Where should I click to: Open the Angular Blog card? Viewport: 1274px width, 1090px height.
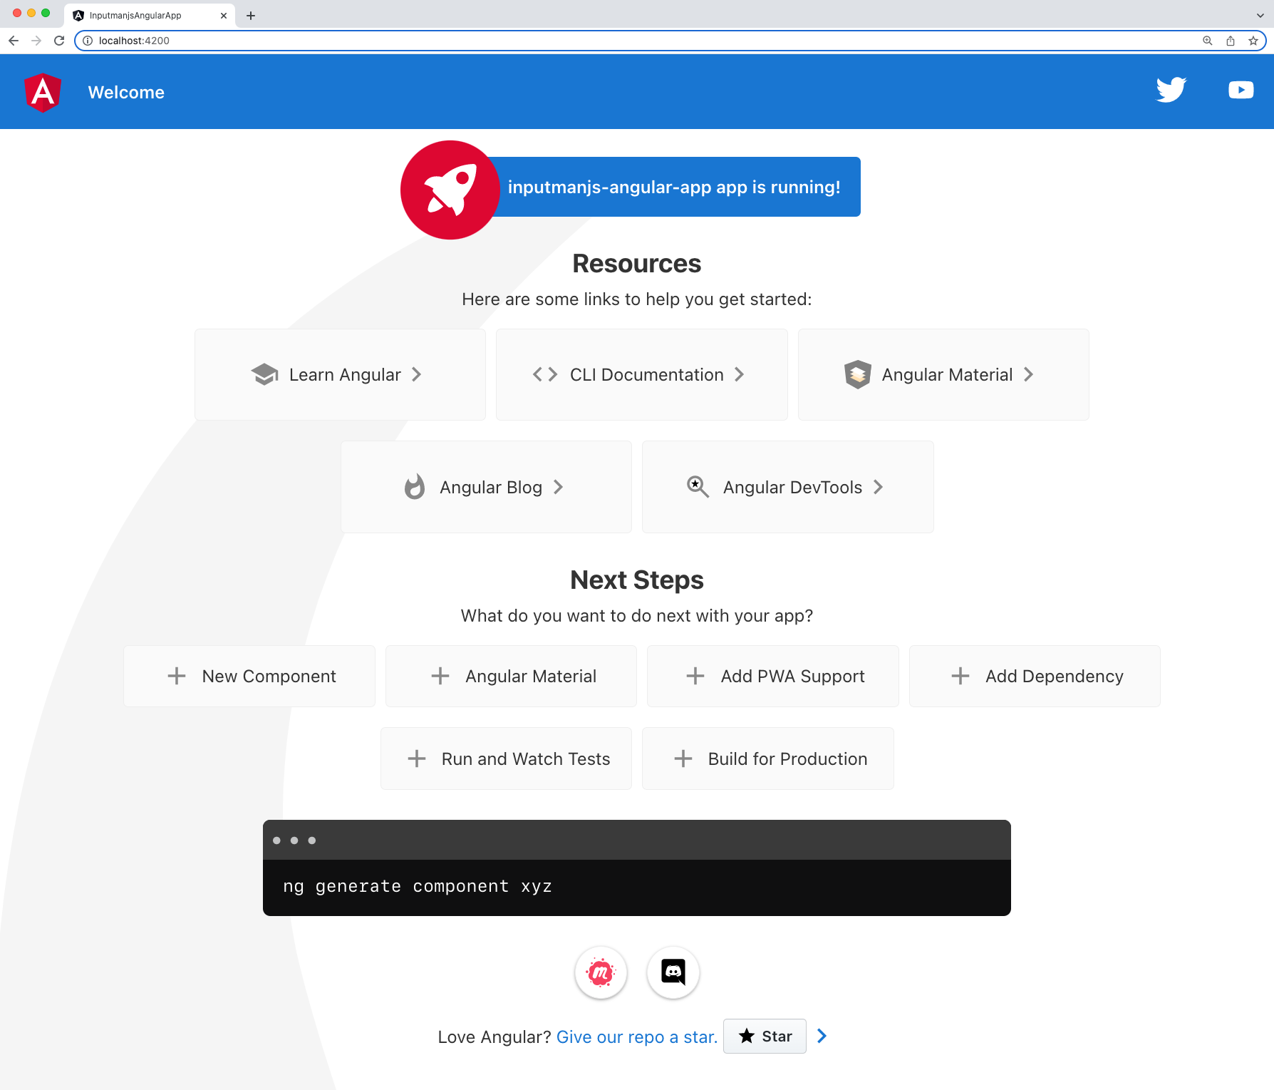pyautogui.click(x=486, y=487)
